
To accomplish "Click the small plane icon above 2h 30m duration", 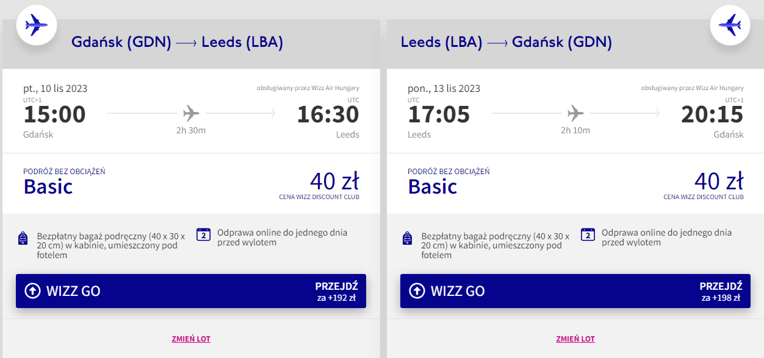I will [191, 113].
